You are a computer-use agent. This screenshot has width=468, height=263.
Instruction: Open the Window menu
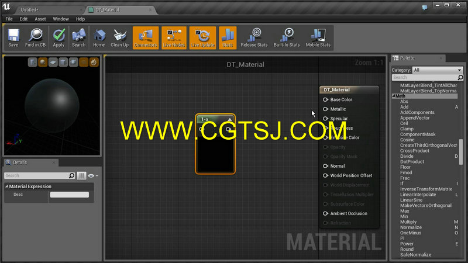[61, 19]
